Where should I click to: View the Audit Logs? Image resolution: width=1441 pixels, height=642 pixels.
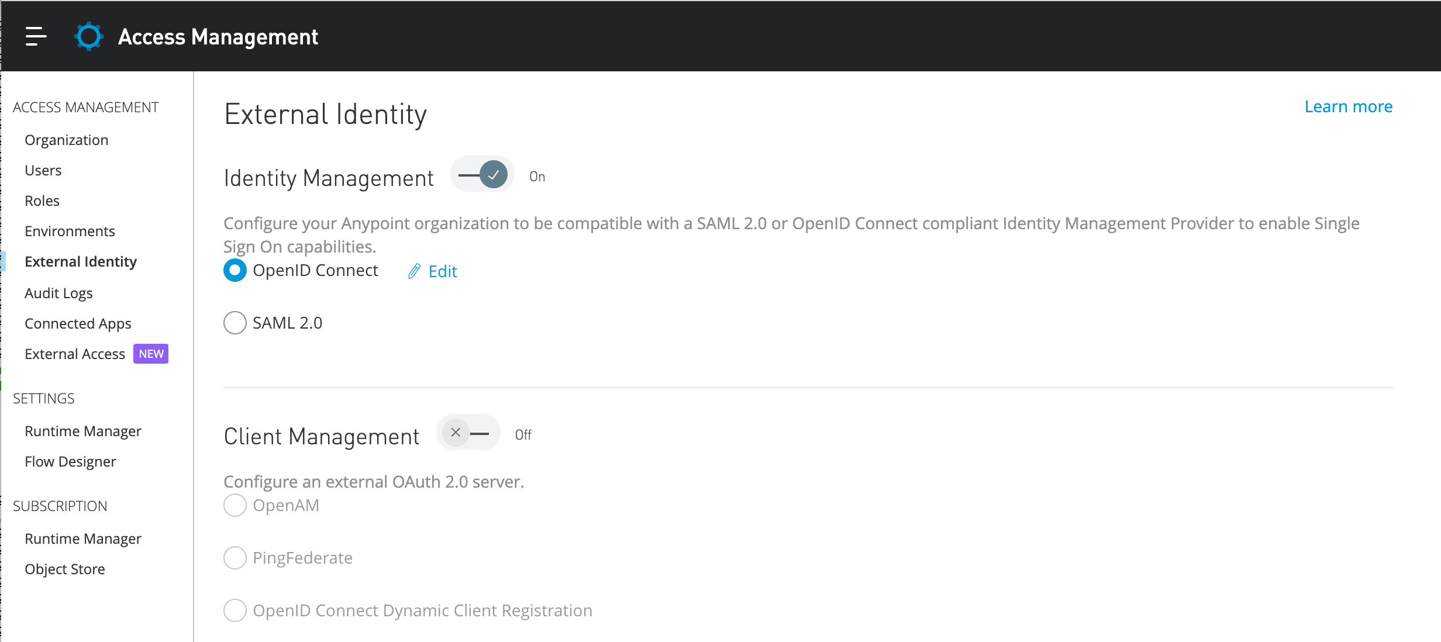click(58, 292)
